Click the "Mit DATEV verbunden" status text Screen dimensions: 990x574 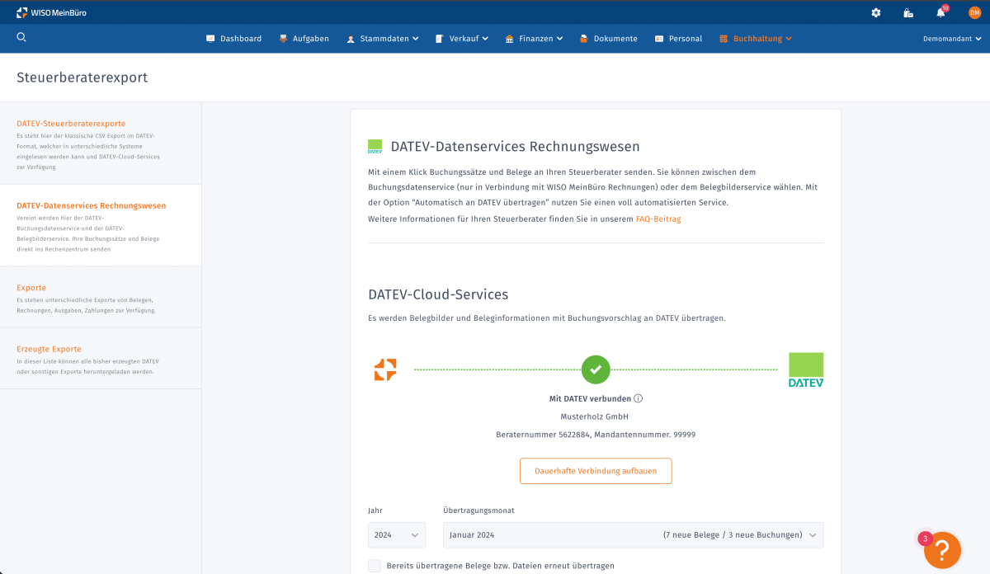(x=590, y=398)
